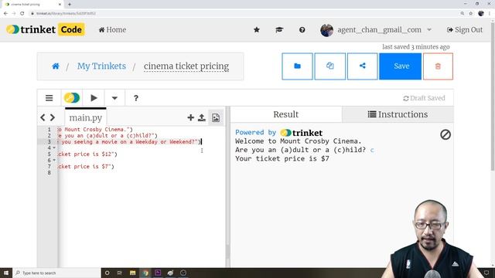The height and width of the screenshot is (278, 495).
Task: Open the image library icon
Action: 216,117
